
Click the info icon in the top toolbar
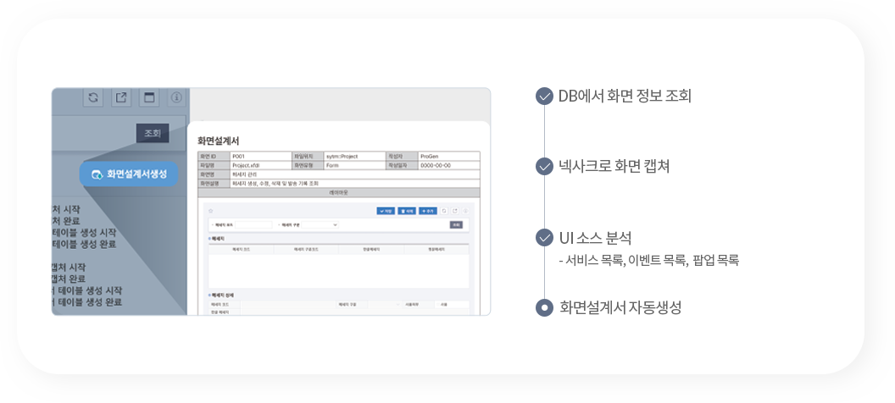pos(176,97)
